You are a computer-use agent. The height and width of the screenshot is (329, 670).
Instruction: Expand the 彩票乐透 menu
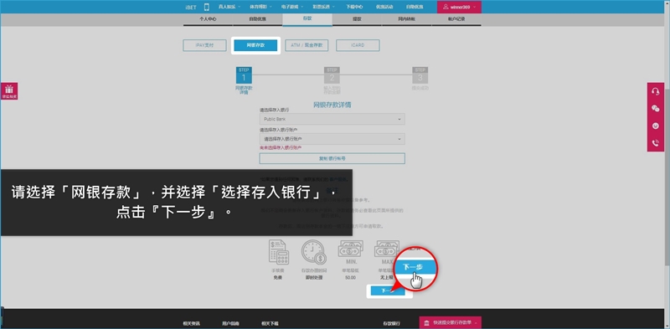click(323, 7)
